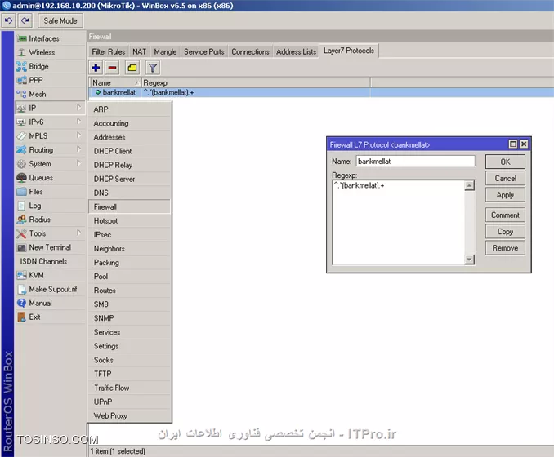Switch to the Address Lists tab
554x457 pixels.
pos(296,52)
